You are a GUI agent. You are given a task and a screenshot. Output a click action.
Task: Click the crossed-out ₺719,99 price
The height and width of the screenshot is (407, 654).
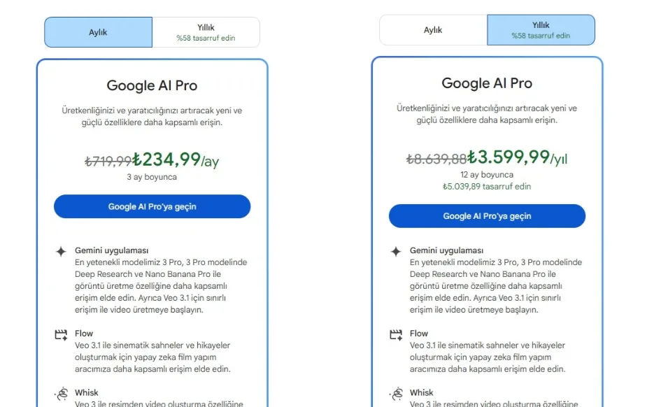[108, 162]
